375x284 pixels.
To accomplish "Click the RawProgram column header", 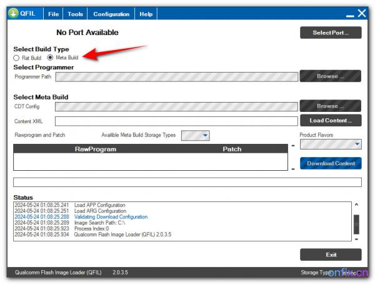I will [x=96, y=149].
